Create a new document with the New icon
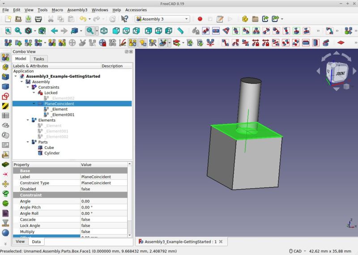Viewport: 358px width, 255px height. tap(8, 19)
